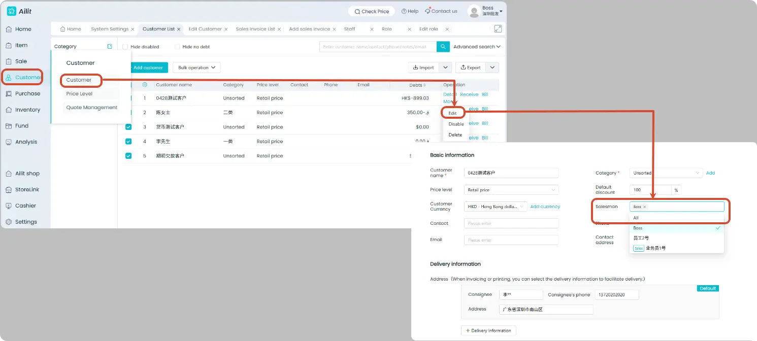This screenshot has width=757, height=341.
Task: Uncheck the row 5 期初欠款客户 checkbox
Action: pos(128,156)
